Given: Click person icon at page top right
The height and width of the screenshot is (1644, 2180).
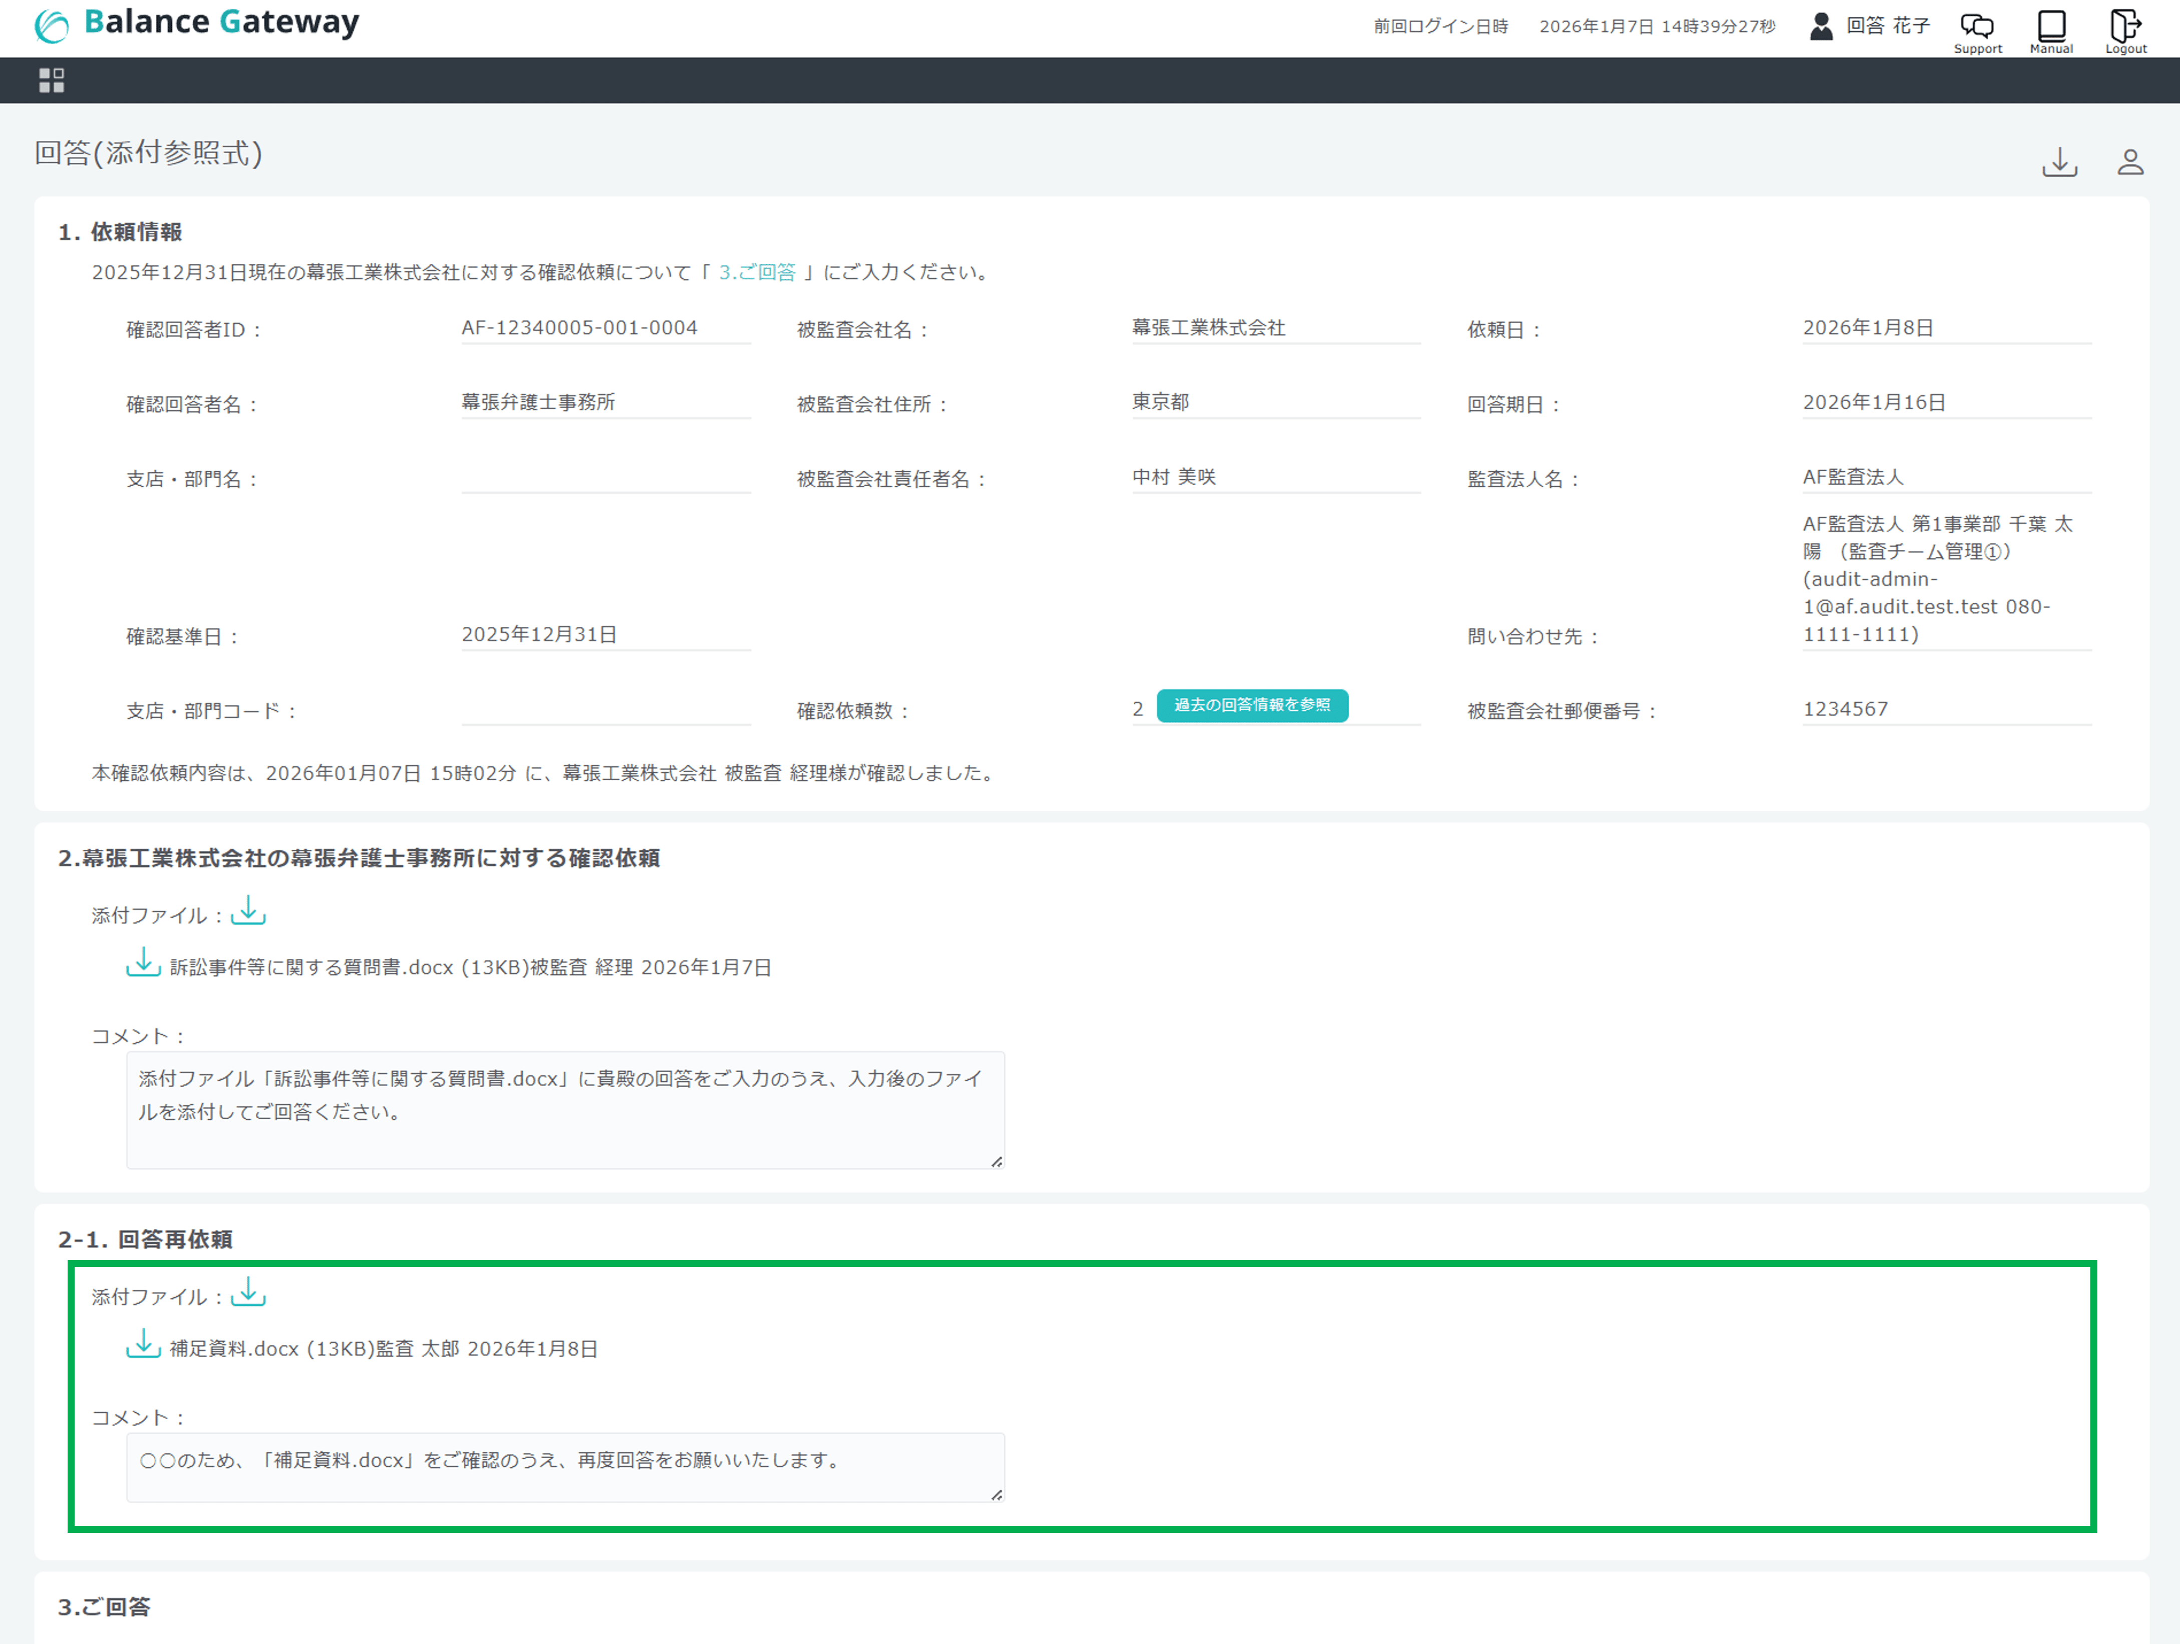Looking at the screenshot, I should click(x=2130, y=162).
